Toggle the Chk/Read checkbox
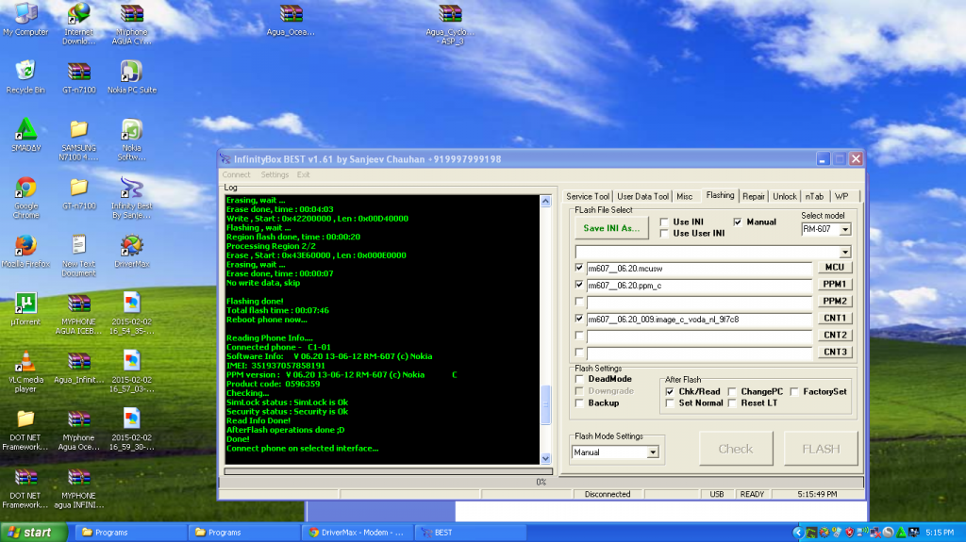This screenshot has width=966, height=542. point(670,391)
